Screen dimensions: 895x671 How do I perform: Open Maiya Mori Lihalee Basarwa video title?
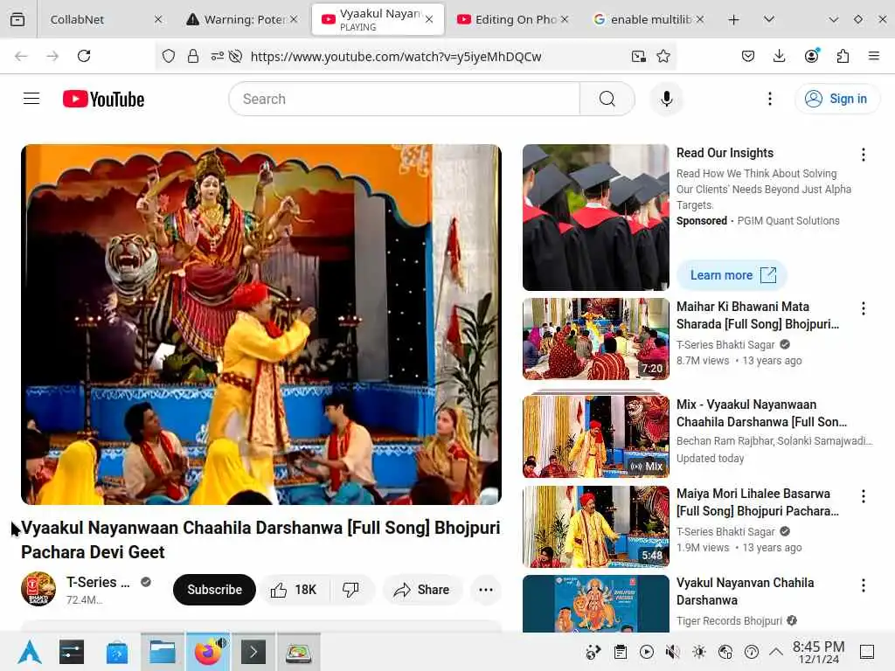(758, 502)
